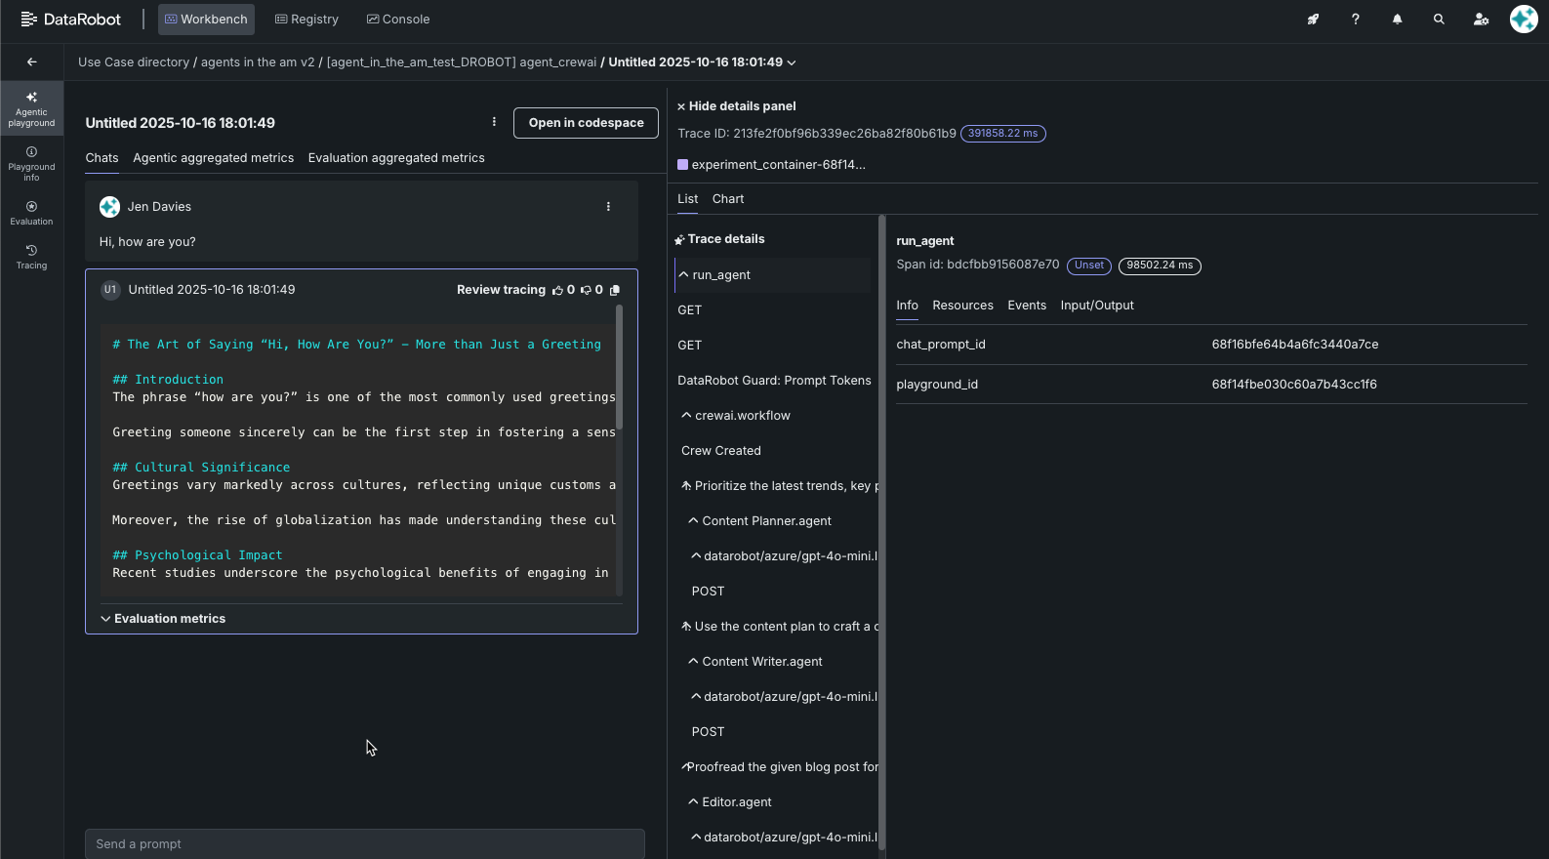Click the back arrow icon
This screenshot has height=859, width=1549.
coord(32,62)
